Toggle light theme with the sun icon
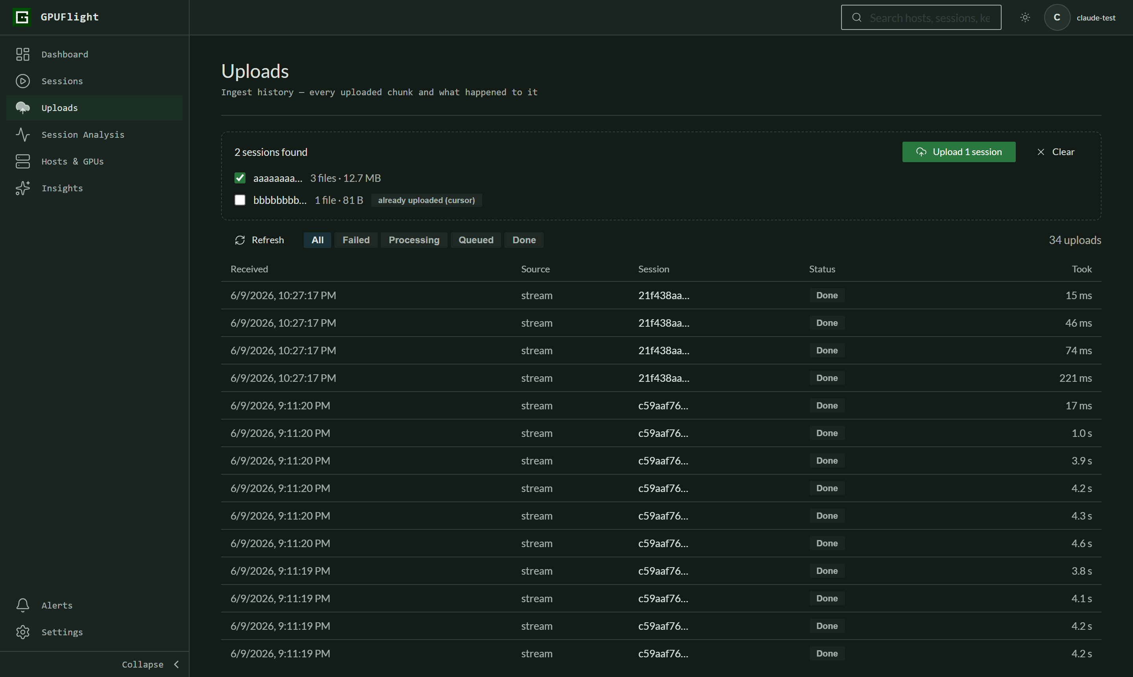1133x677 pixels. [1025, 17]
